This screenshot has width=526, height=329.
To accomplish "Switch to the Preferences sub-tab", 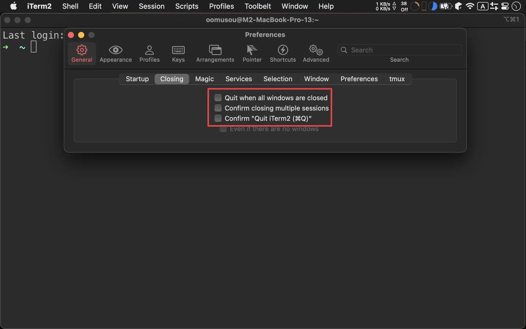I will pyautogui.click(x=359, y=79).
